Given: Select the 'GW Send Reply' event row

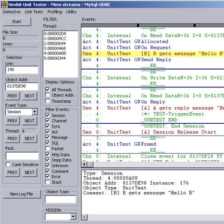Looking at the screenshot, I should pos(153,60).
